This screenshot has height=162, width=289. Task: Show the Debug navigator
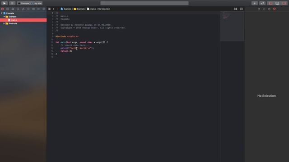click(x=33, y=9)
